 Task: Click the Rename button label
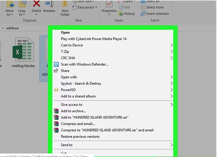tap(49, 11)
